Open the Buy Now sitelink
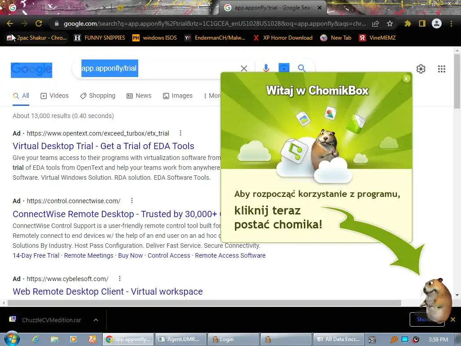461x346 pixels. click(x=130, y=255)
